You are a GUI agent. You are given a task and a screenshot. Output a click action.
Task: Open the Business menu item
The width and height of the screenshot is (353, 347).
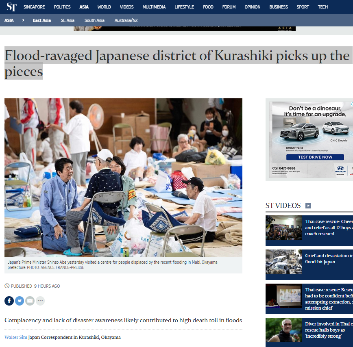279,7
